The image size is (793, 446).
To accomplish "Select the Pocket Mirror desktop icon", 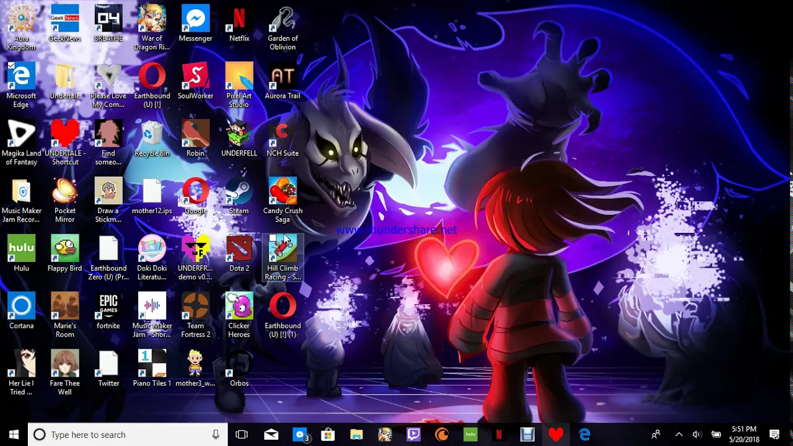I will (64, 200).
